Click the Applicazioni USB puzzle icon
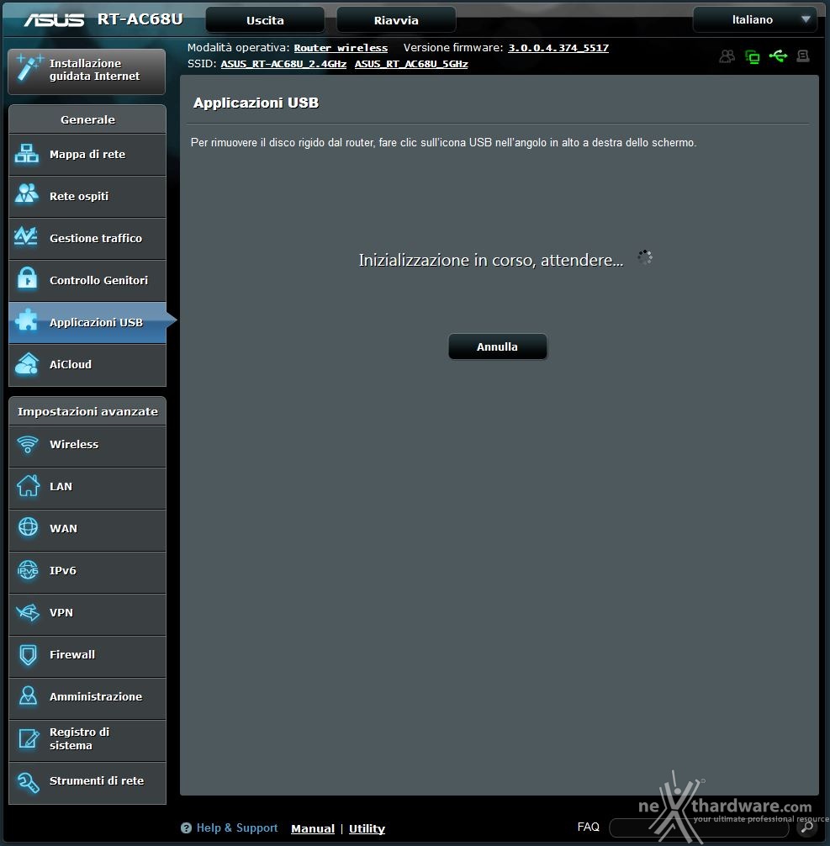 (26, 320)
